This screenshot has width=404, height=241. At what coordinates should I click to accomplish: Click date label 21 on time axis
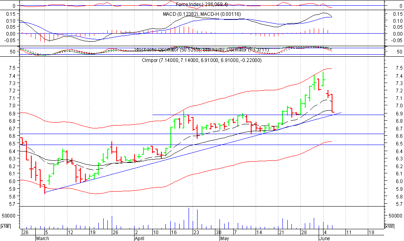(x=281, y=232)
